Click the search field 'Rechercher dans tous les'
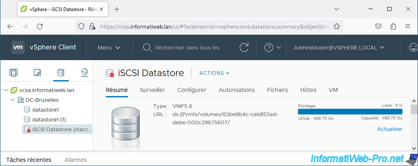The height and width of the screenshot is (166, 418). coord(187,48)
